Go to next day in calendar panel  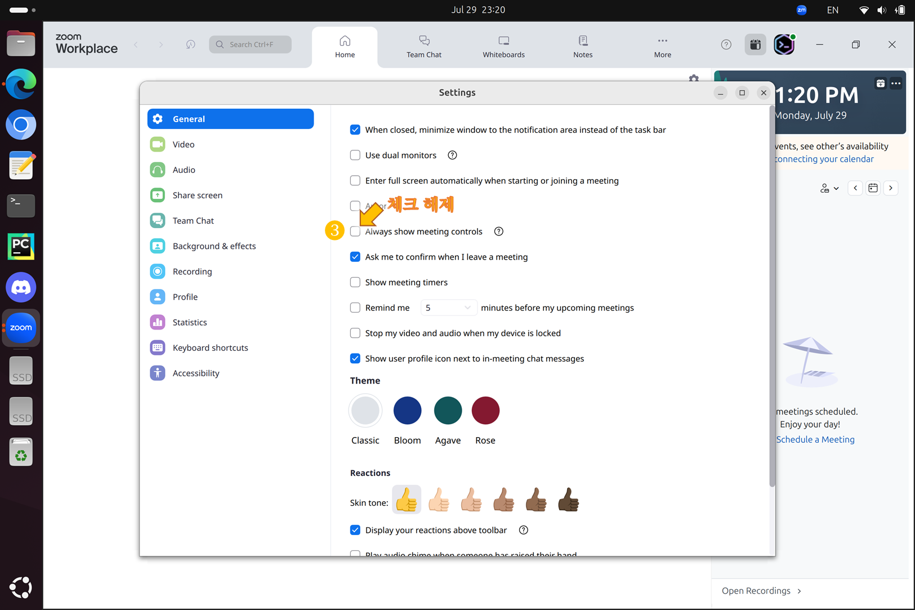point(891,188)
